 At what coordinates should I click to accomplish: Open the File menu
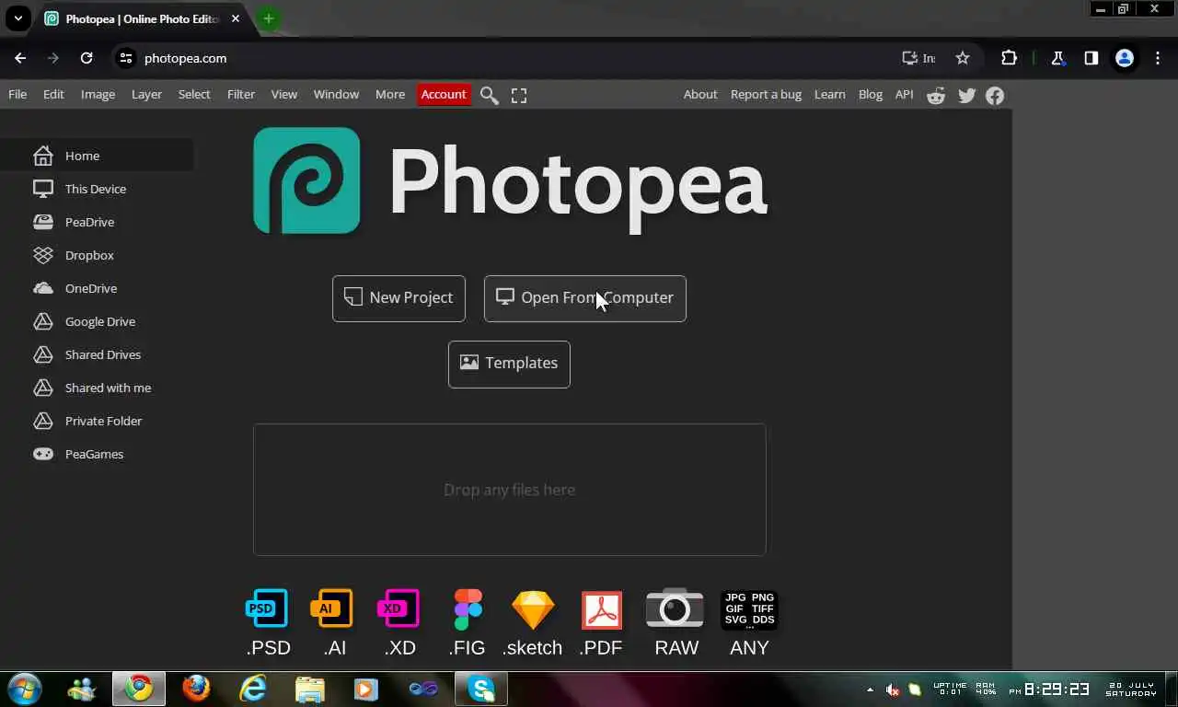click(x=17, y=94)
